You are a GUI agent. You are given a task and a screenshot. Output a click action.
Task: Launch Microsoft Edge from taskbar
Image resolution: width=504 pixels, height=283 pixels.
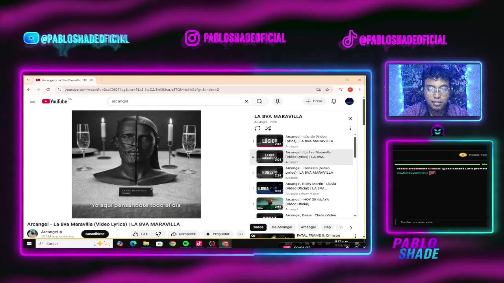point(133,244)
